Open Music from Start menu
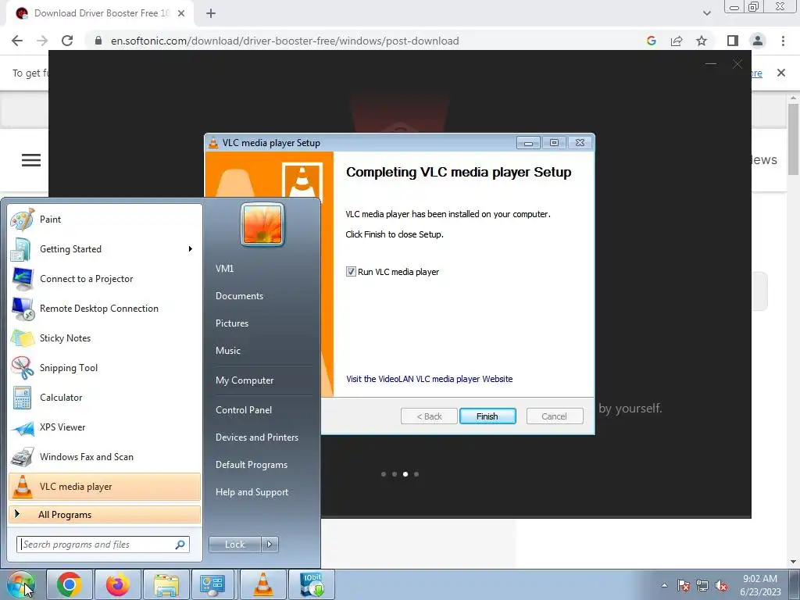 (228, 351)
